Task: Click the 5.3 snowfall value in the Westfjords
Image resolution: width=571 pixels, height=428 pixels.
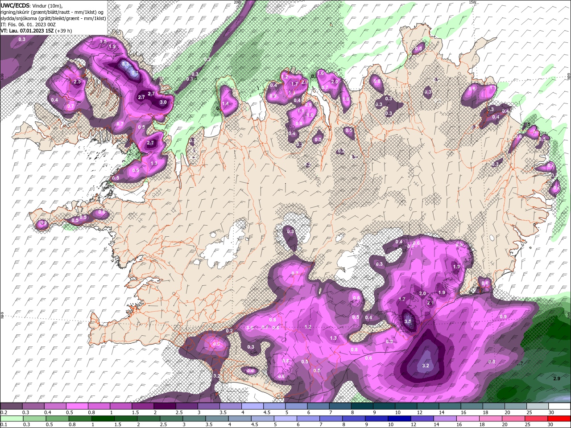Action: [x=125, y=64]
